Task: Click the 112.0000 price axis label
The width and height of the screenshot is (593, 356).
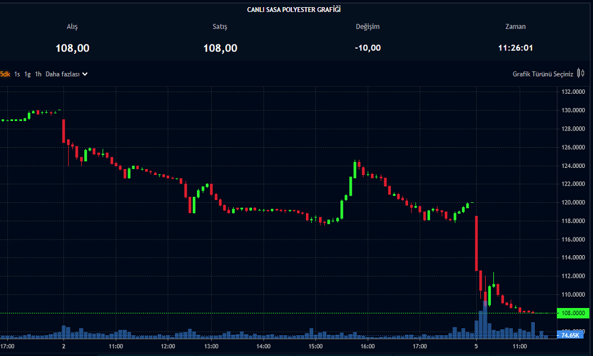Action: click(x=573, y=276)
